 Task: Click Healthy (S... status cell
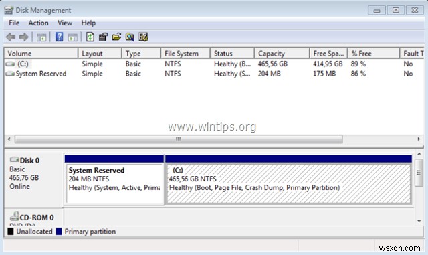(x=232, y=74)
